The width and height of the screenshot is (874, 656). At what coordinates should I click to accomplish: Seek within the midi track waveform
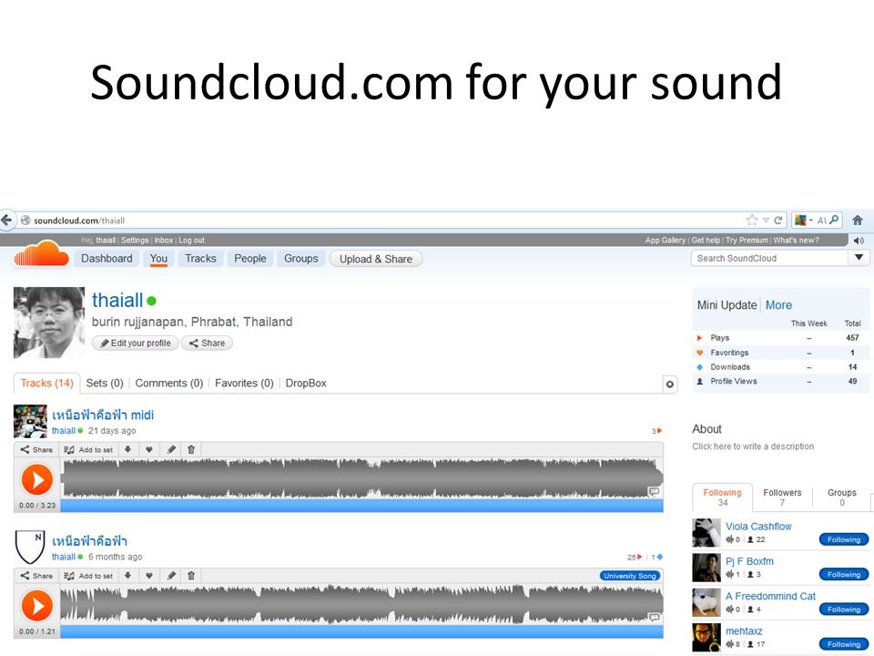(x=361, y=478)
